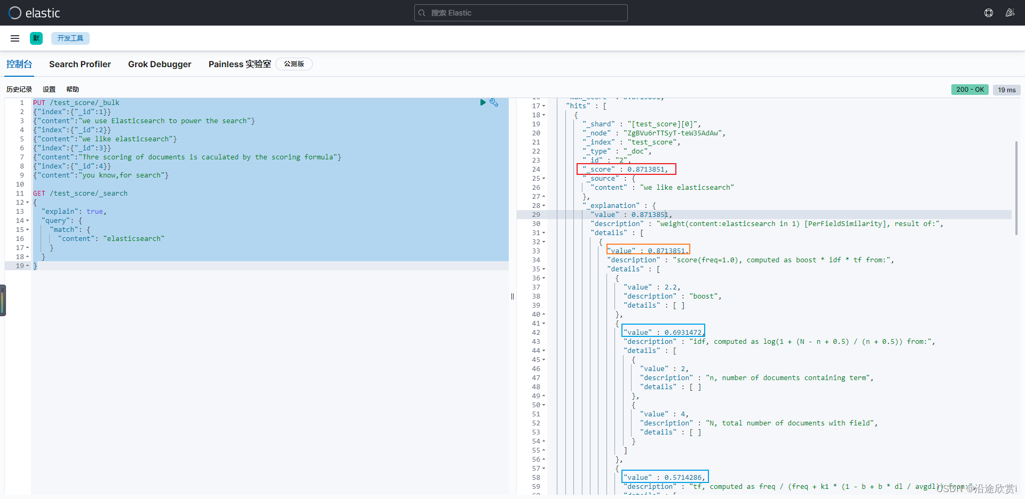Click the green default space avatar

coord(36,38)
